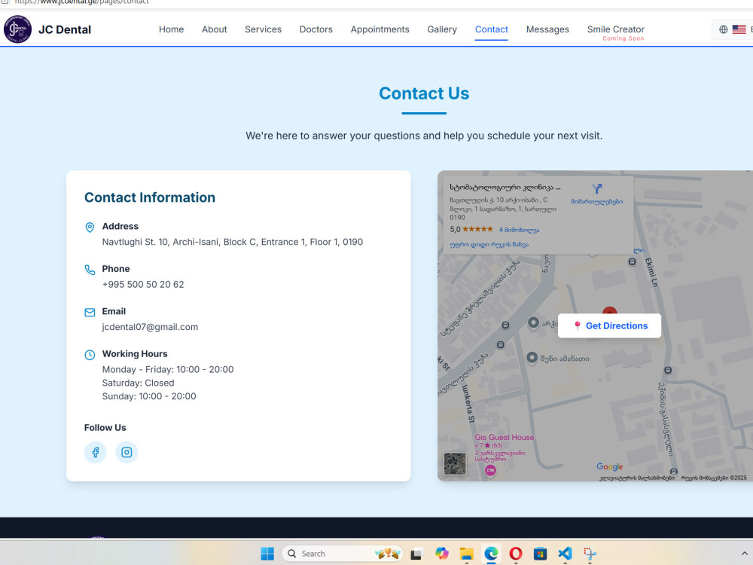Click the view larger map link
This screenshot has height=565, width=753.
(489, 245)
